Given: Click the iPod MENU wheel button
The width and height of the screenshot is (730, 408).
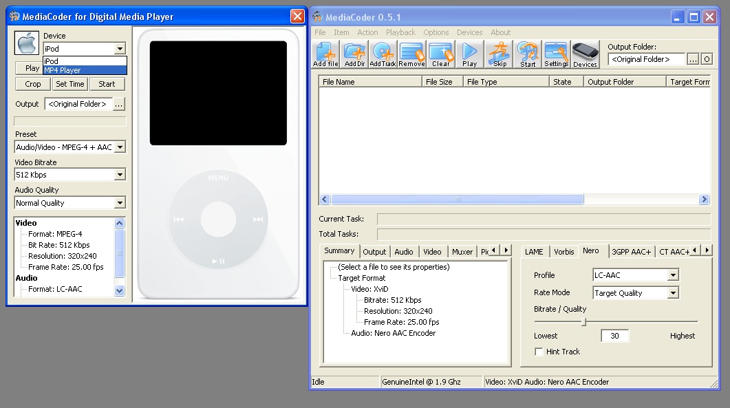Looking at the screenshot, I should click(x=218, y=178).
